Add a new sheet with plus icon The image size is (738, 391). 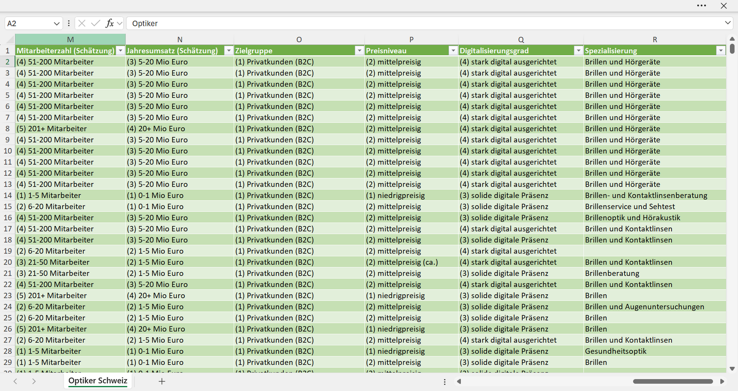(162, 381)
